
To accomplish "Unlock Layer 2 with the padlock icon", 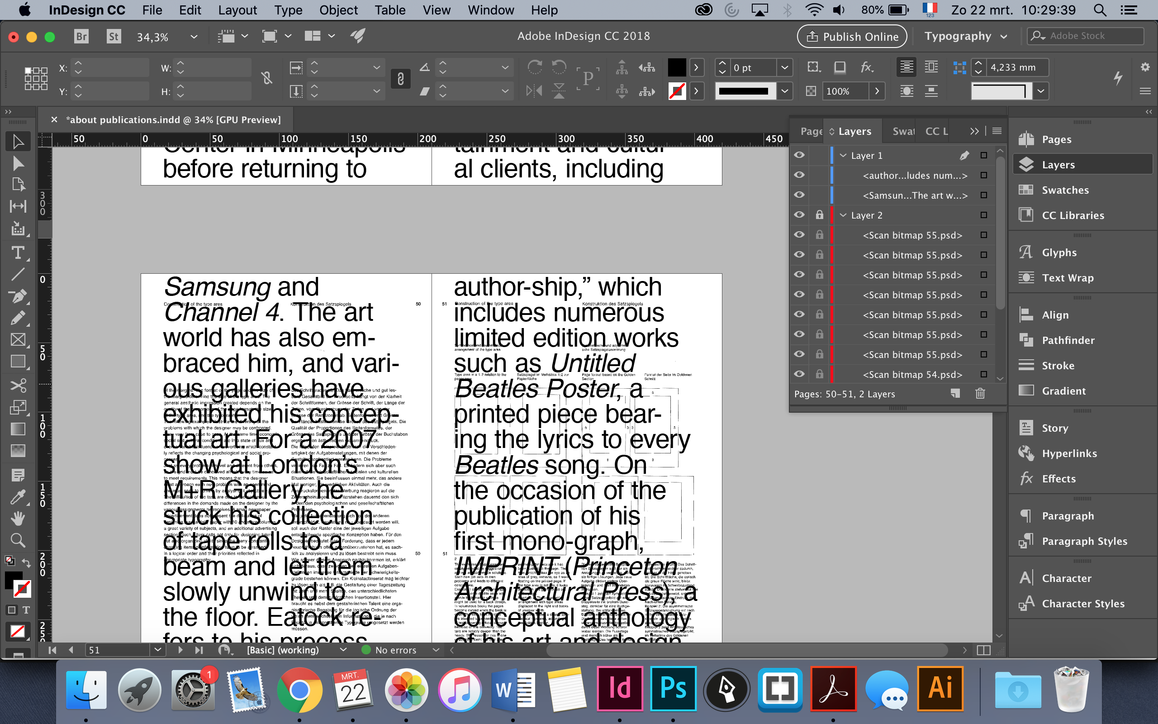I will tap(819, 214).
